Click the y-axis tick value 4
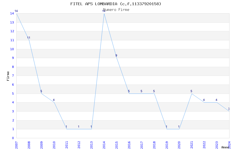232x150 pixels. 13,103
